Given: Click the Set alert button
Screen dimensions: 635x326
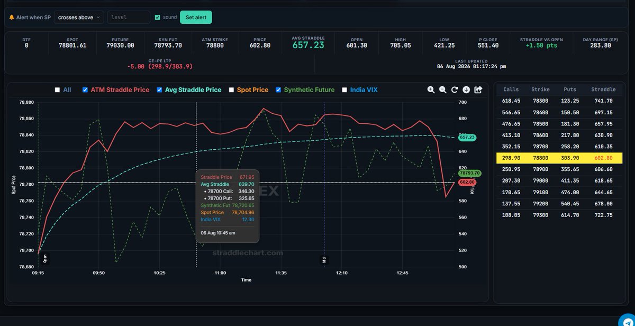Looking at the screenshot, I should coord(196,17).
